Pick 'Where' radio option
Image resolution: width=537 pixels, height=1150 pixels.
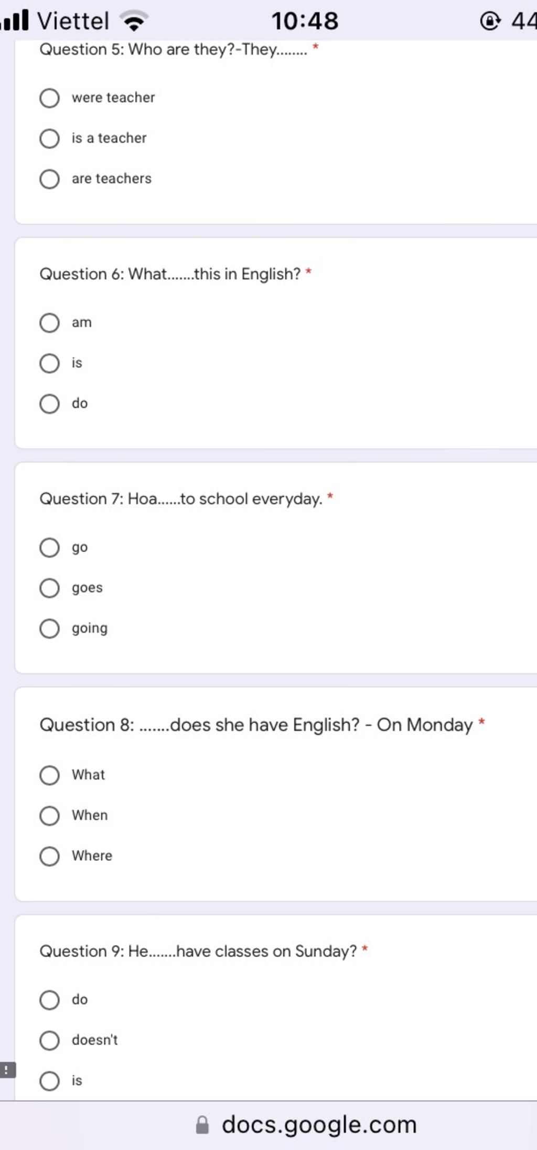49,856
